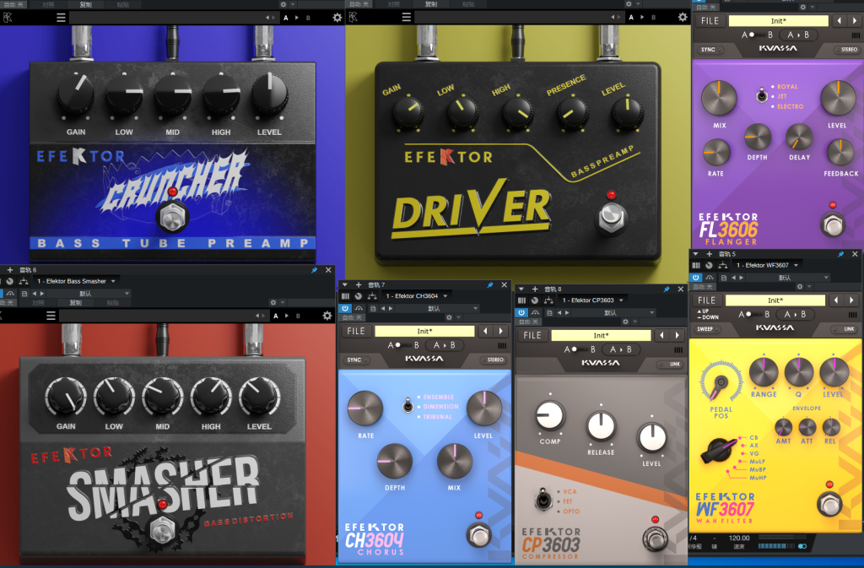Open the routing icon in CH3604 window
This screenshot has height=568, width=864.
pos(372,296)
